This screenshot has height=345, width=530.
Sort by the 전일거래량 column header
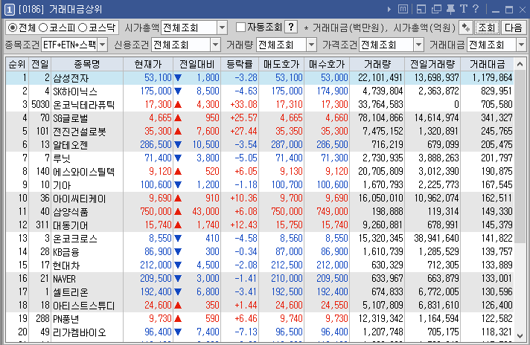(432, 64)
